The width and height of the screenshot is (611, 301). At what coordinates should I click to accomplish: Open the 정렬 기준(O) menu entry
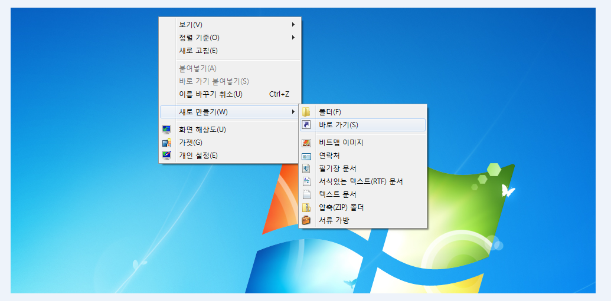pyautogui.click(x=230, y=38)
